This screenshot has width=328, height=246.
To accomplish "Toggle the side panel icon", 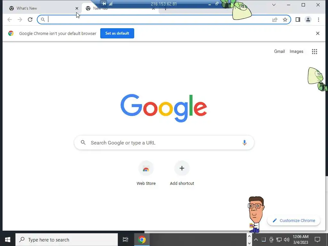I will click(x=298, y=20).
